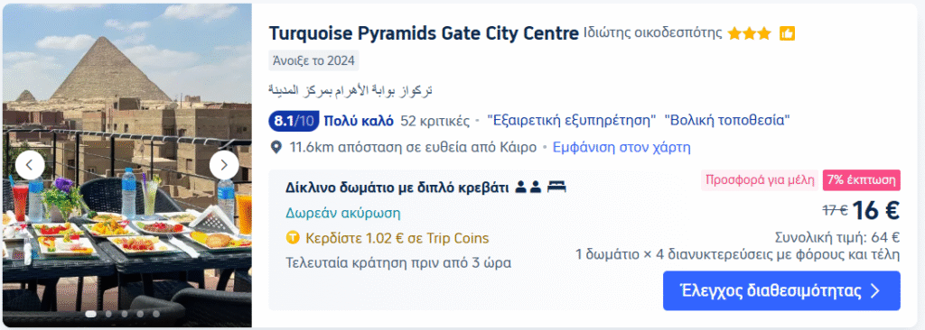Screen dimensions: 925x330
Task: Click the double bed icon
Action: (556, 188)
